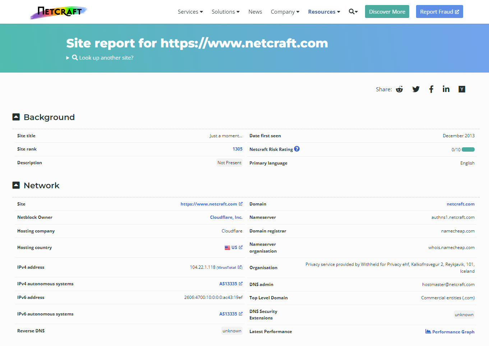Collapse the Network section icon
The width and height of the screenshot is (489, 346).
coord(16,185)
